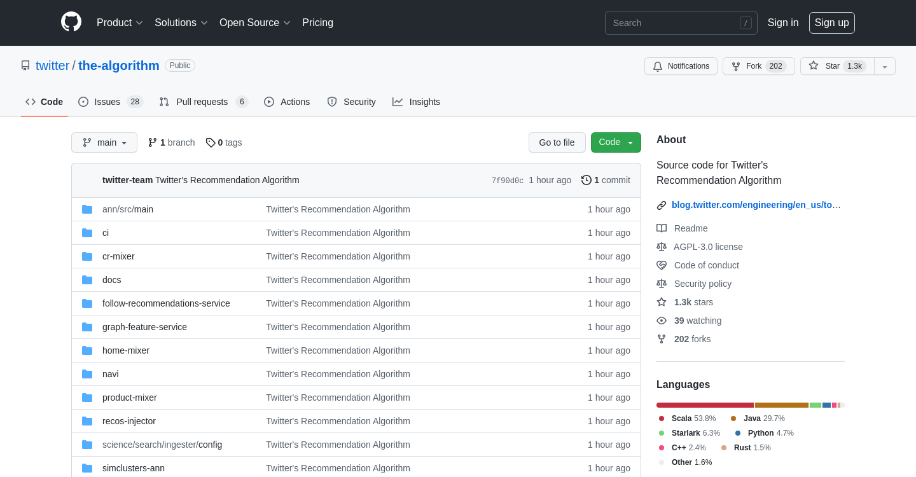Viewport: 916px width, 477px height.
Task: Click the eye icon next to watching
Action: tap(662, 321)
